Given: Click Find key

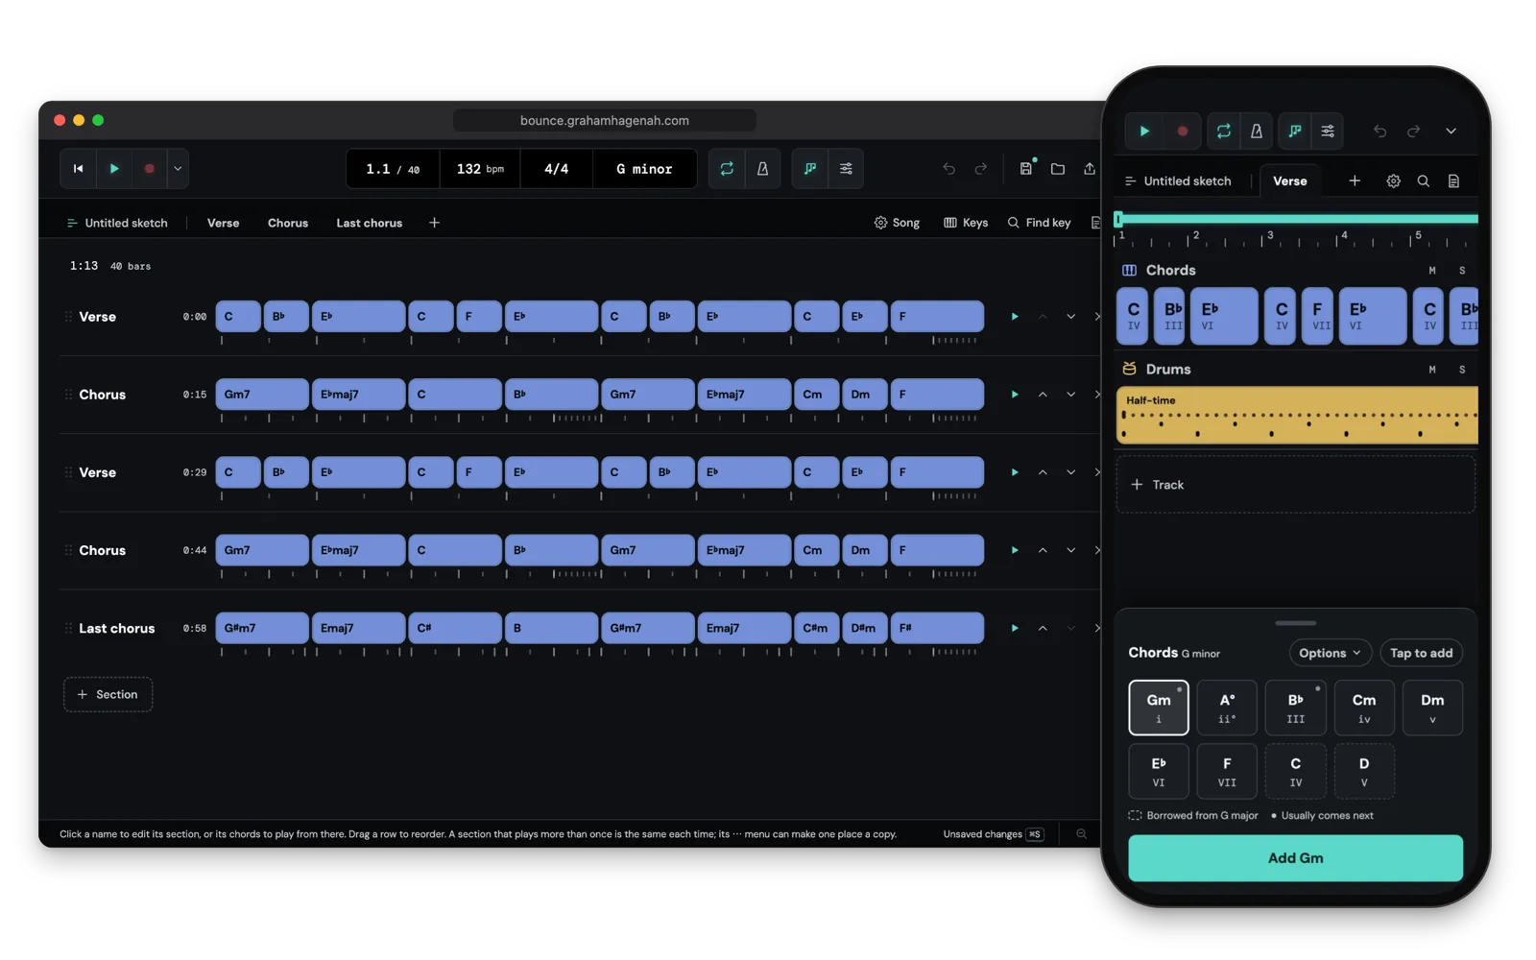Looking at the screenshot, I should point(1039,223).
